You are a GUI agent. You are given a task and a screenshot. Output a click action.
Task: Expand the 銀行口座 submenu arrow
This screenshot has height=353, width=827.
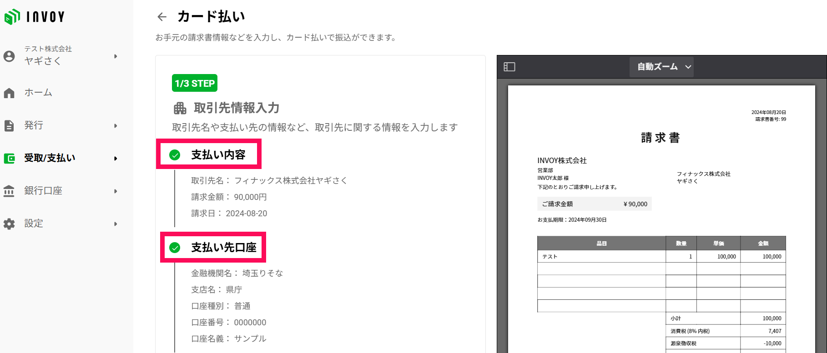(x=116, y=191)
